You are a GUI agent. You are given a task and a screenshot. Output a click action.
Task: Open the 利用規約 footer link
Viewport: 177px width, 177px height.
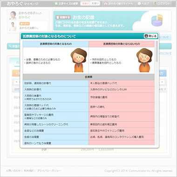click(29, 171)
